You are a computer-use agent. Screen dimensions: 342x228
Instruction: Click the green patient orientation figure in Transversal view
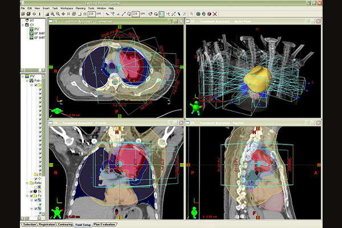[56, 110]
